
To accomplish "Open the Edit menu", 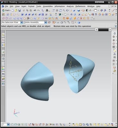I will tap(12, 6).
